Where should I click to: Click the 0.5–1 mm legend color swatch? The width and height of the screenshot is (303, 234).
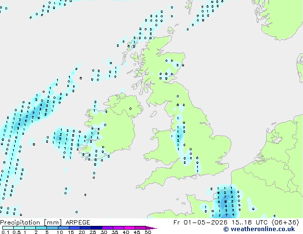tap(19, 228)
